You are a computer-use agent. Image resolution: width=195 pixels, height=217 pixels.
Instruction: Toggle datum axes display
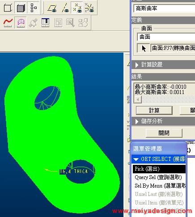point(65,8)
